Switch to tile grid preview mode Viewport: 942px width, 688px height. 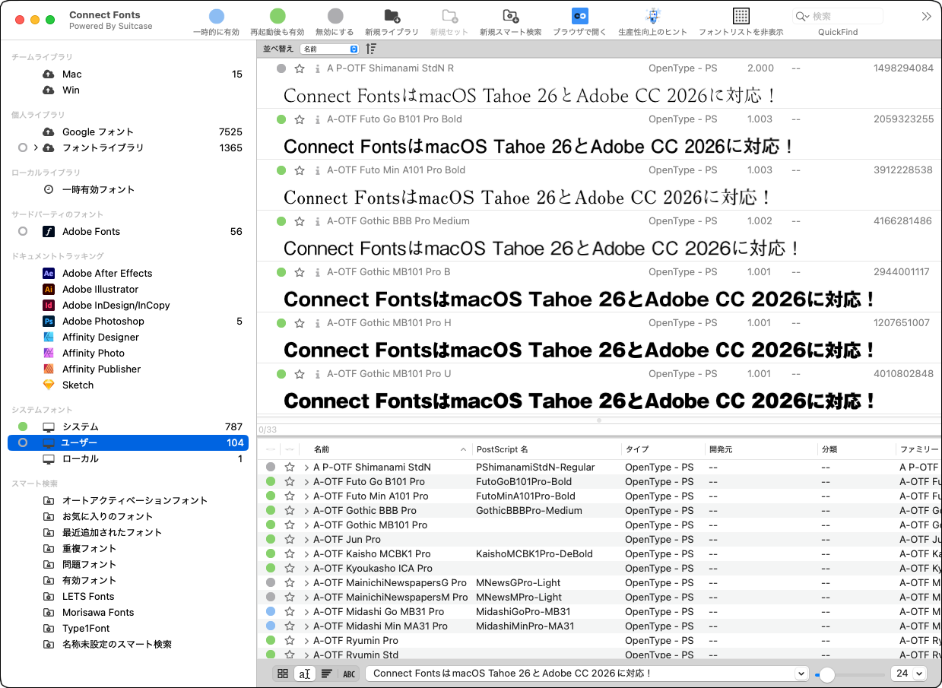coord(283,674)
